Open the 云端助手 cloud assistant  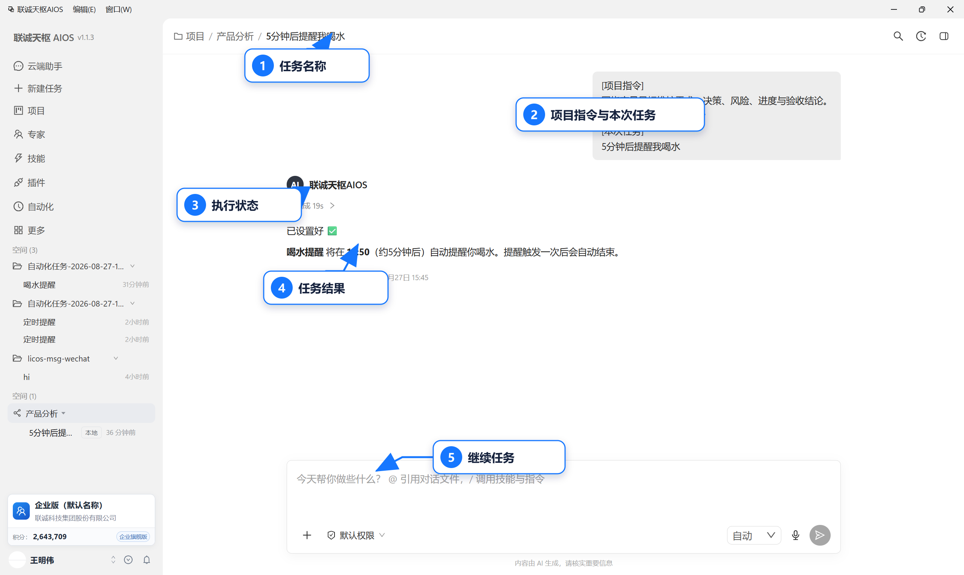(x=38, y=66)
